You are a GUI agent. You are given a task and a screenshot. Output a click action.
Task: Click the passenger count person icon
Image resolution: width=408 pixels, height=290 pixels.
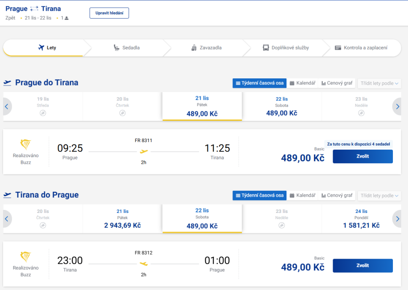(x=67, y=18)
